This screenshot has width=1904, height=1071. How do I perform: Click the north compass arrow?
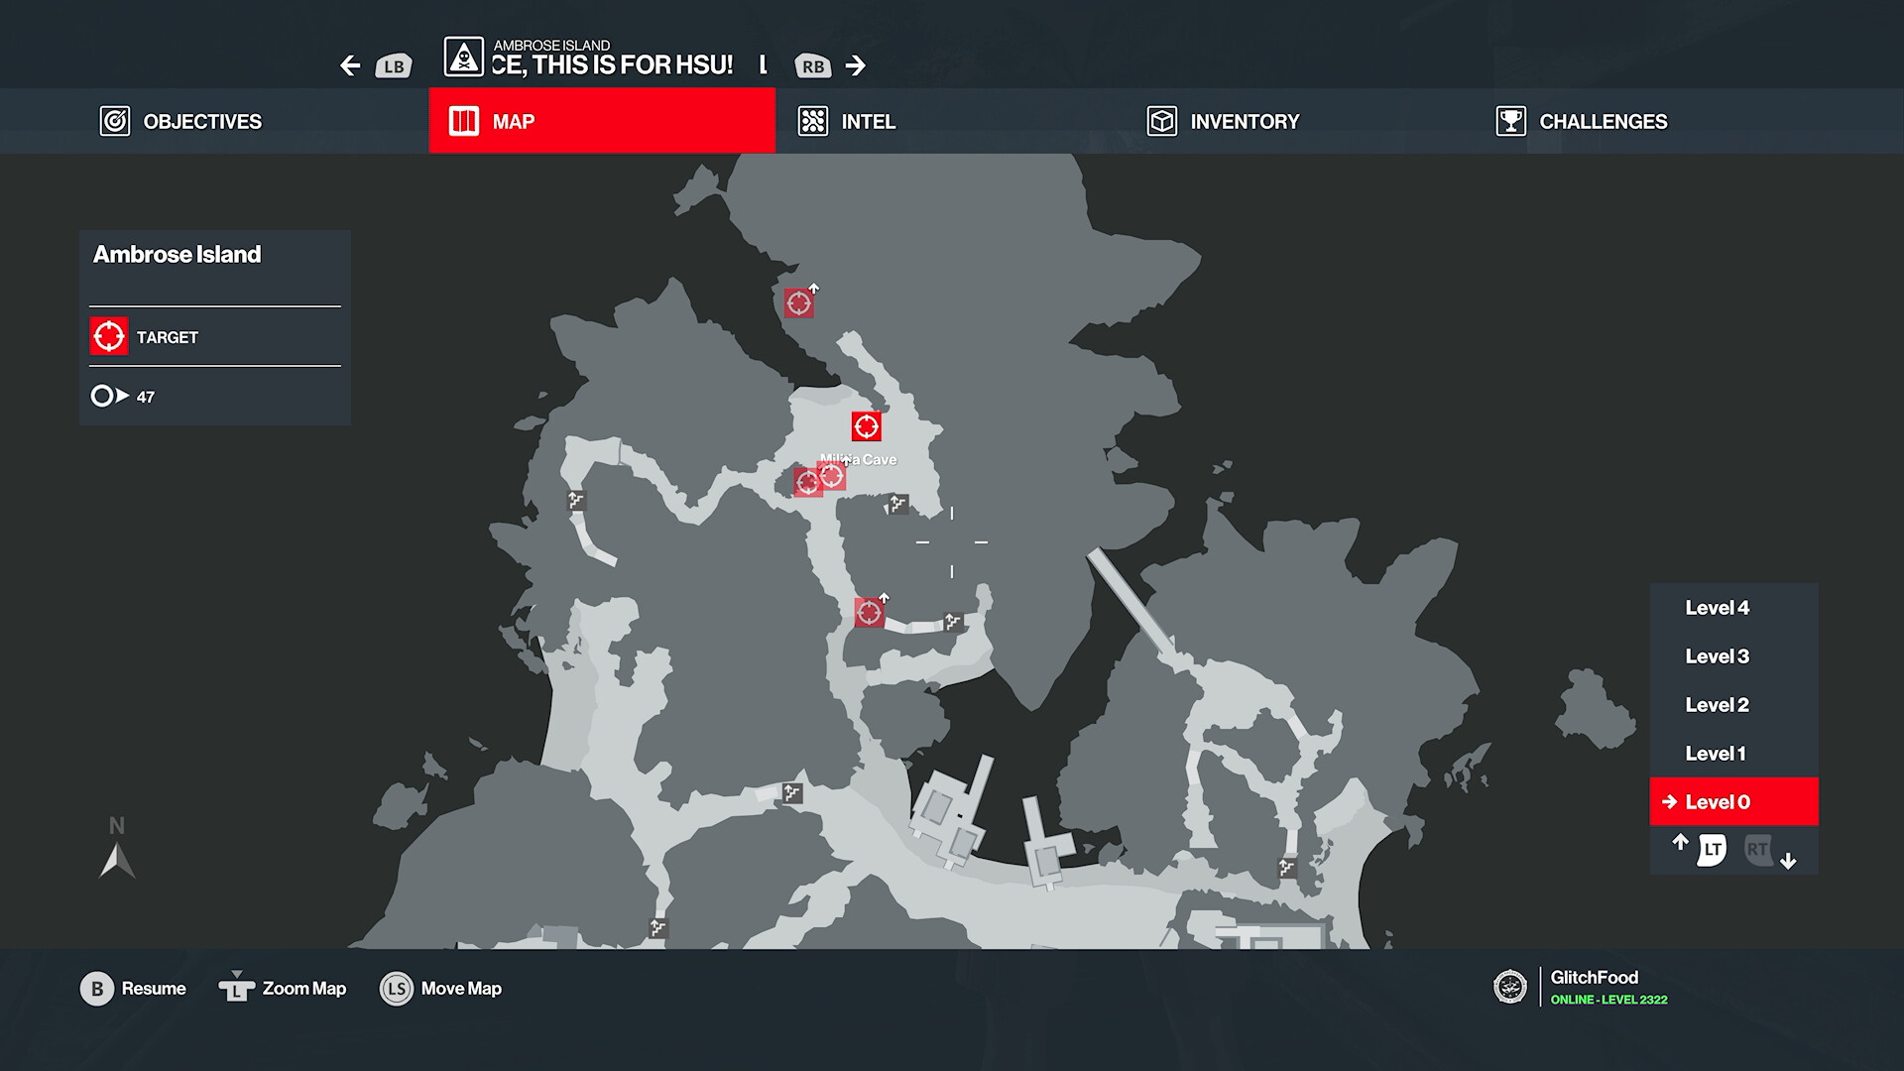[117, 859]
